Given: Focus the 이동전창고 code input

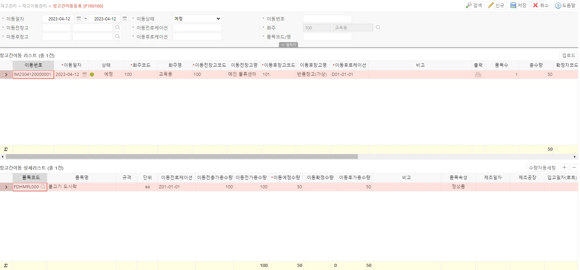Looking at the screenshot, I should click(x=57, y=28).
